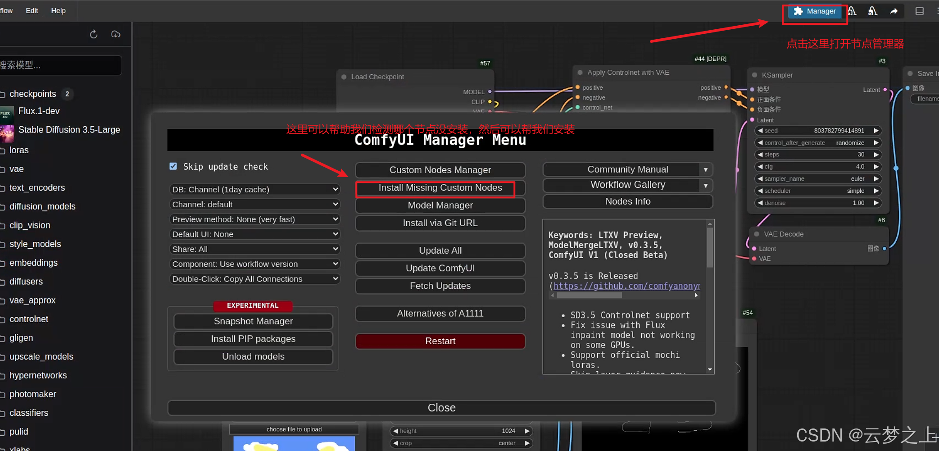939x451 pixels.
Task: Click the right arrow of the sampler_name field
Action: tap(876, 179)
